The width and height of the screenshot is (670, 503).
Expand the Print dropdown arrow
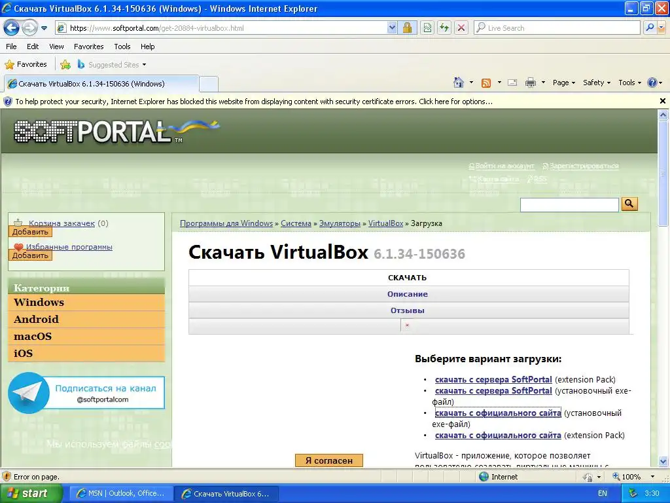[x=543, y=83]
